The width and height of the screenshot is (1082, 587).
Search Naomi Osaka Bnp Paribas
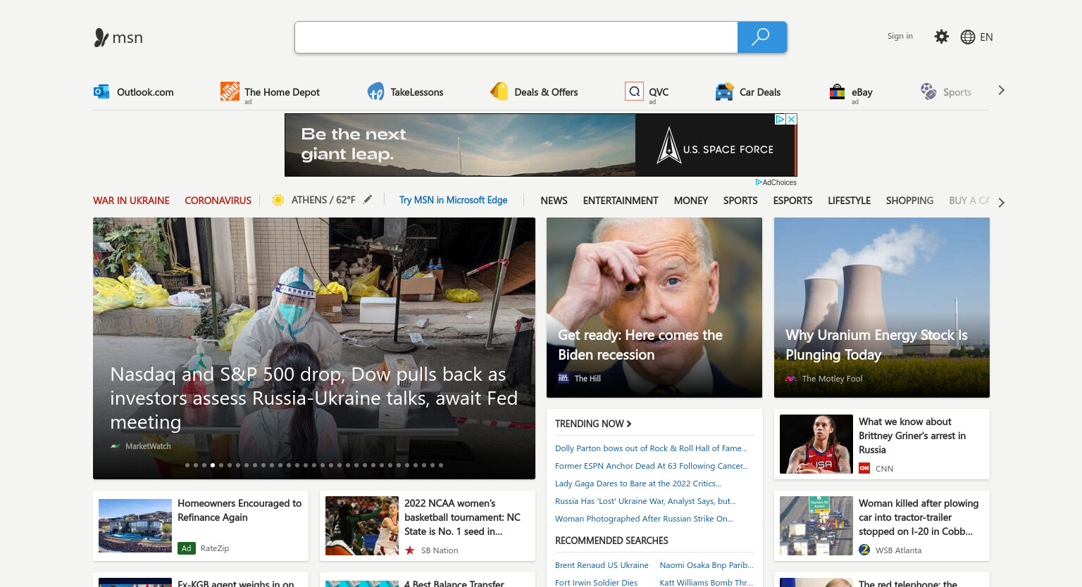(x=707, y=565)
